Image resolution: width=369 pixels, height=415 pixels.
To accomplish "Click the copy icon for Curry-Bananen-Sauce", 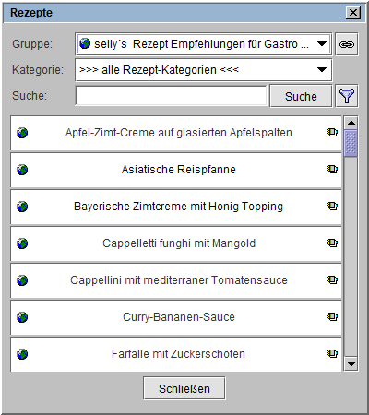I will pos(332,316).
